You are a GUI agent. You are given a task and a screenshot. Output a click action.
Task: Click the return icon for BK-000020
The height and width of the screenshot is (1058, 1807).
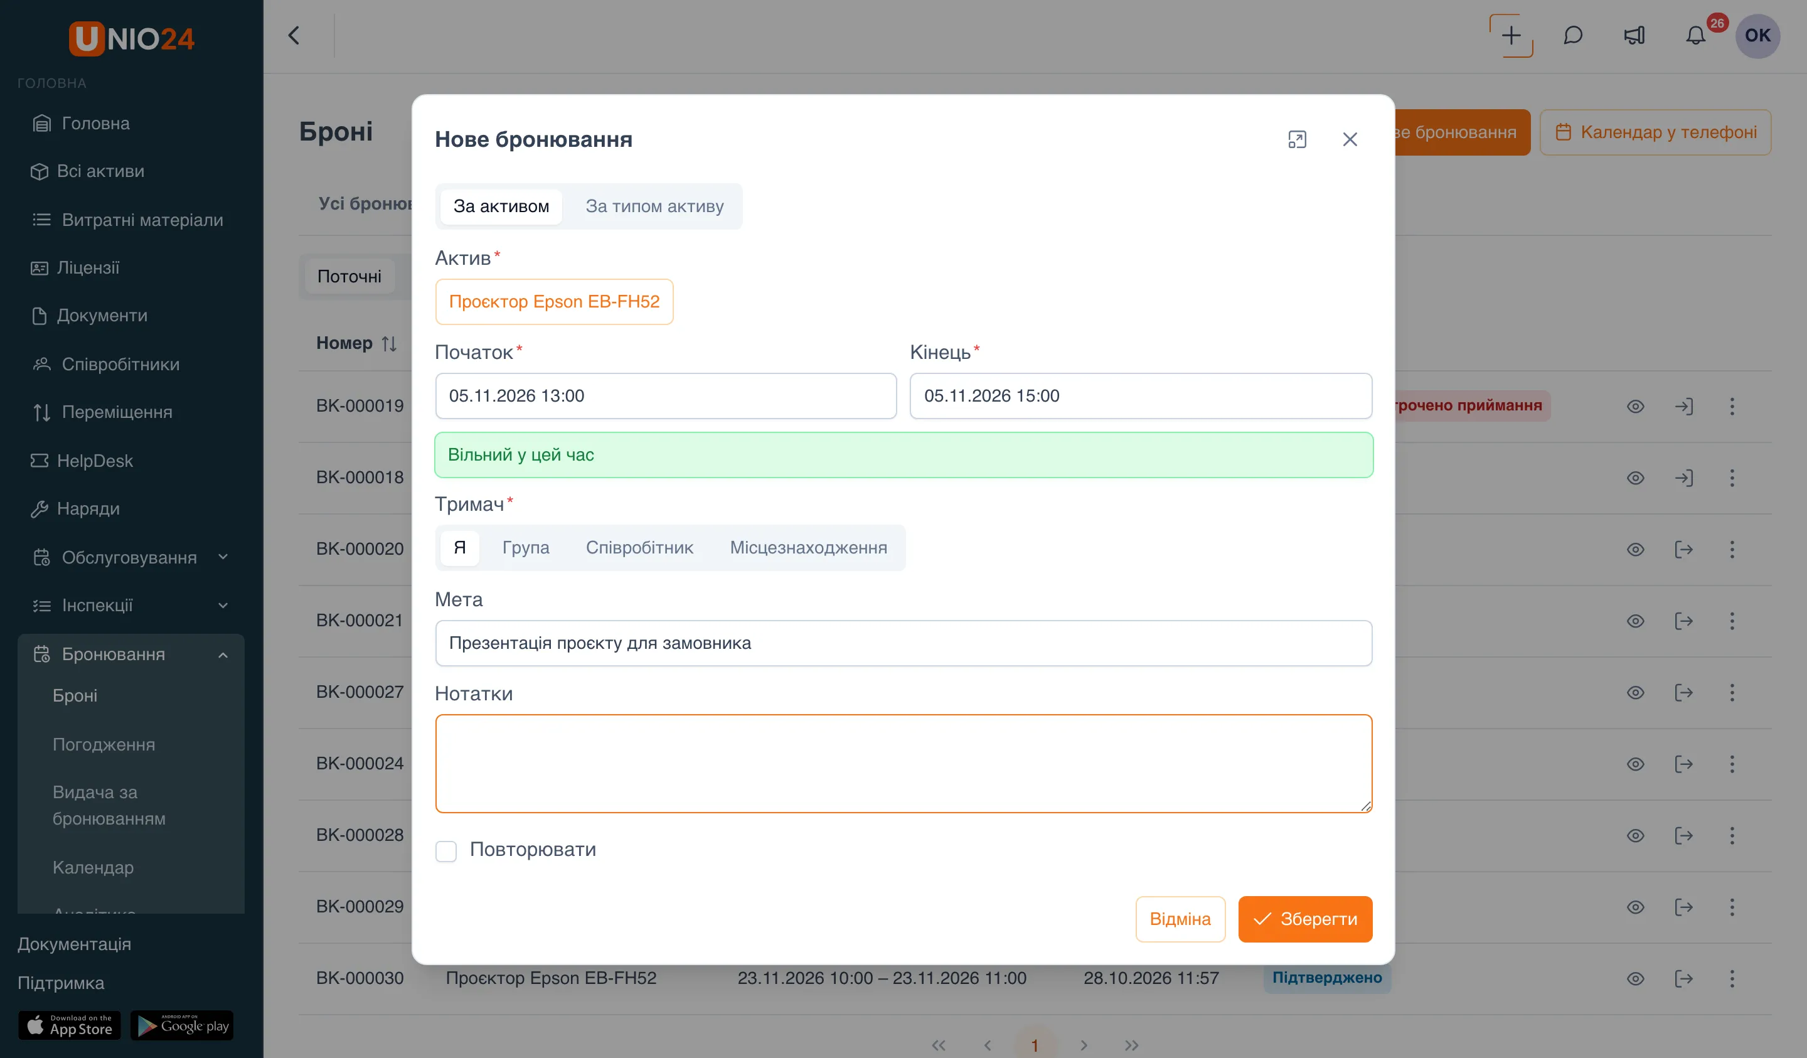click(x=1683, y=550)
